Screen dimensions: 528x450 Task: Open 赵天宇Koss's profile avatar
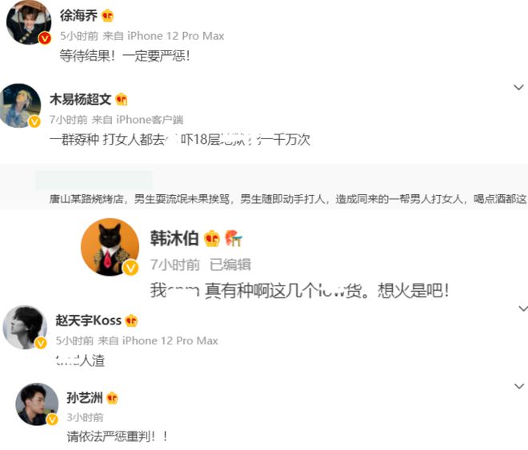click(x=25, y=327)
